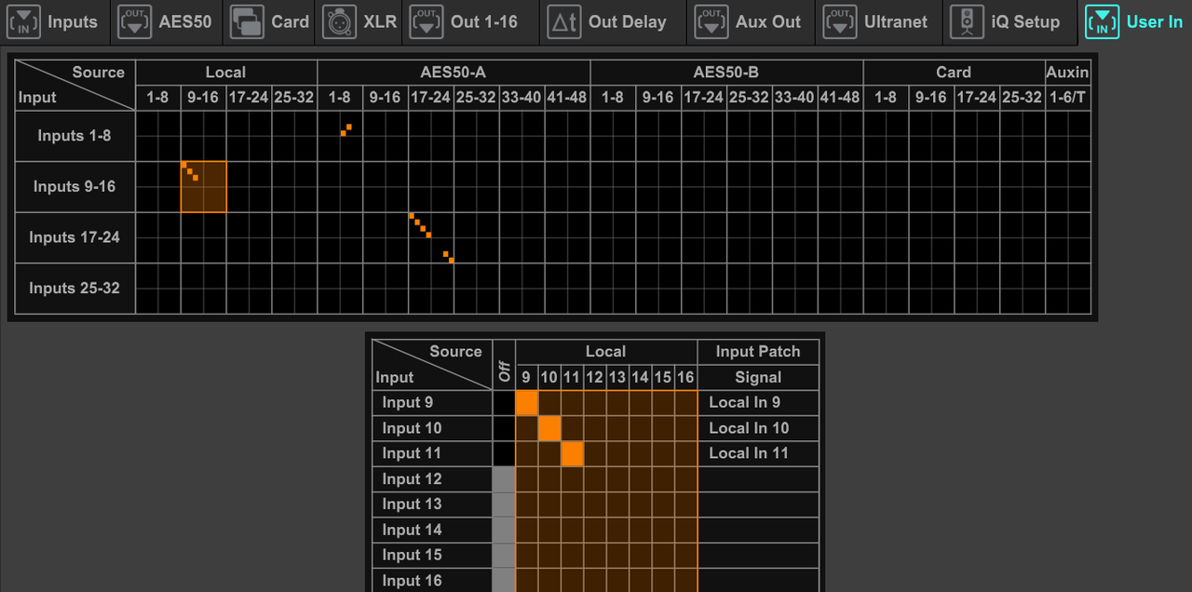Viewport: 1192px width, 592px height.
Task: Patch Input 9 to Local 16
Action: [x=685, y=403]
